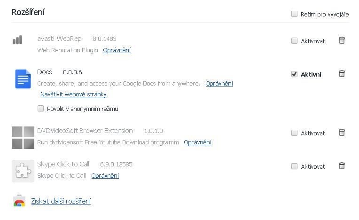Open Oprávnění link for avast! WebRep
This screenshot has width=359, height=220.
(x=117, y=50)
